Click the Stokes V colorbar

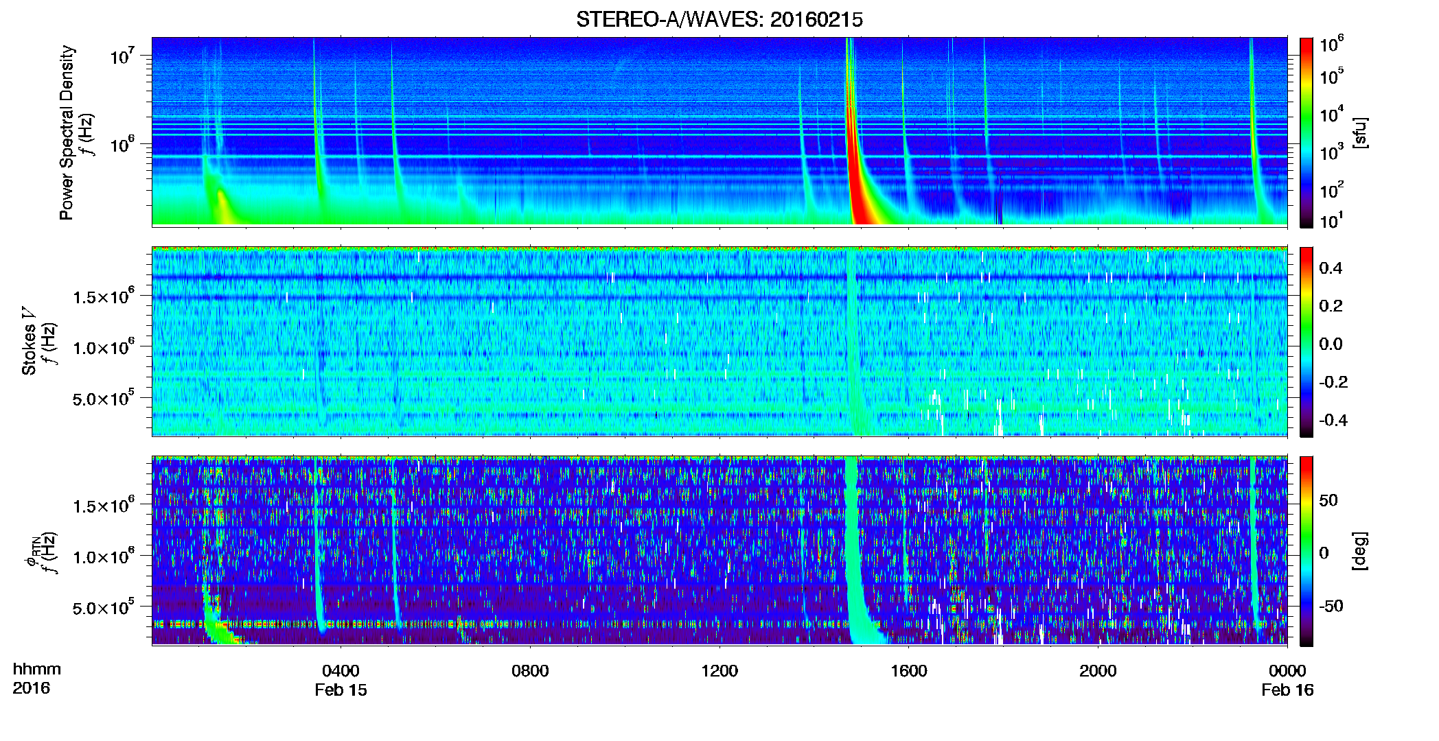1306,342
